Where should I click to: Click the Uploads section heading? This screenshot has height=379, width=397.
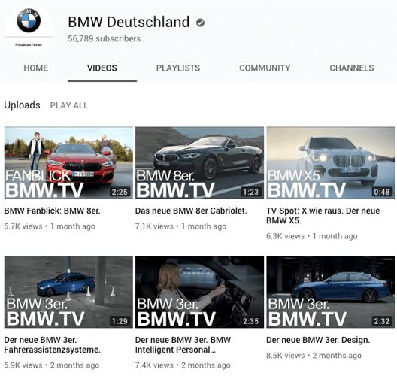[x=22, y=105]
